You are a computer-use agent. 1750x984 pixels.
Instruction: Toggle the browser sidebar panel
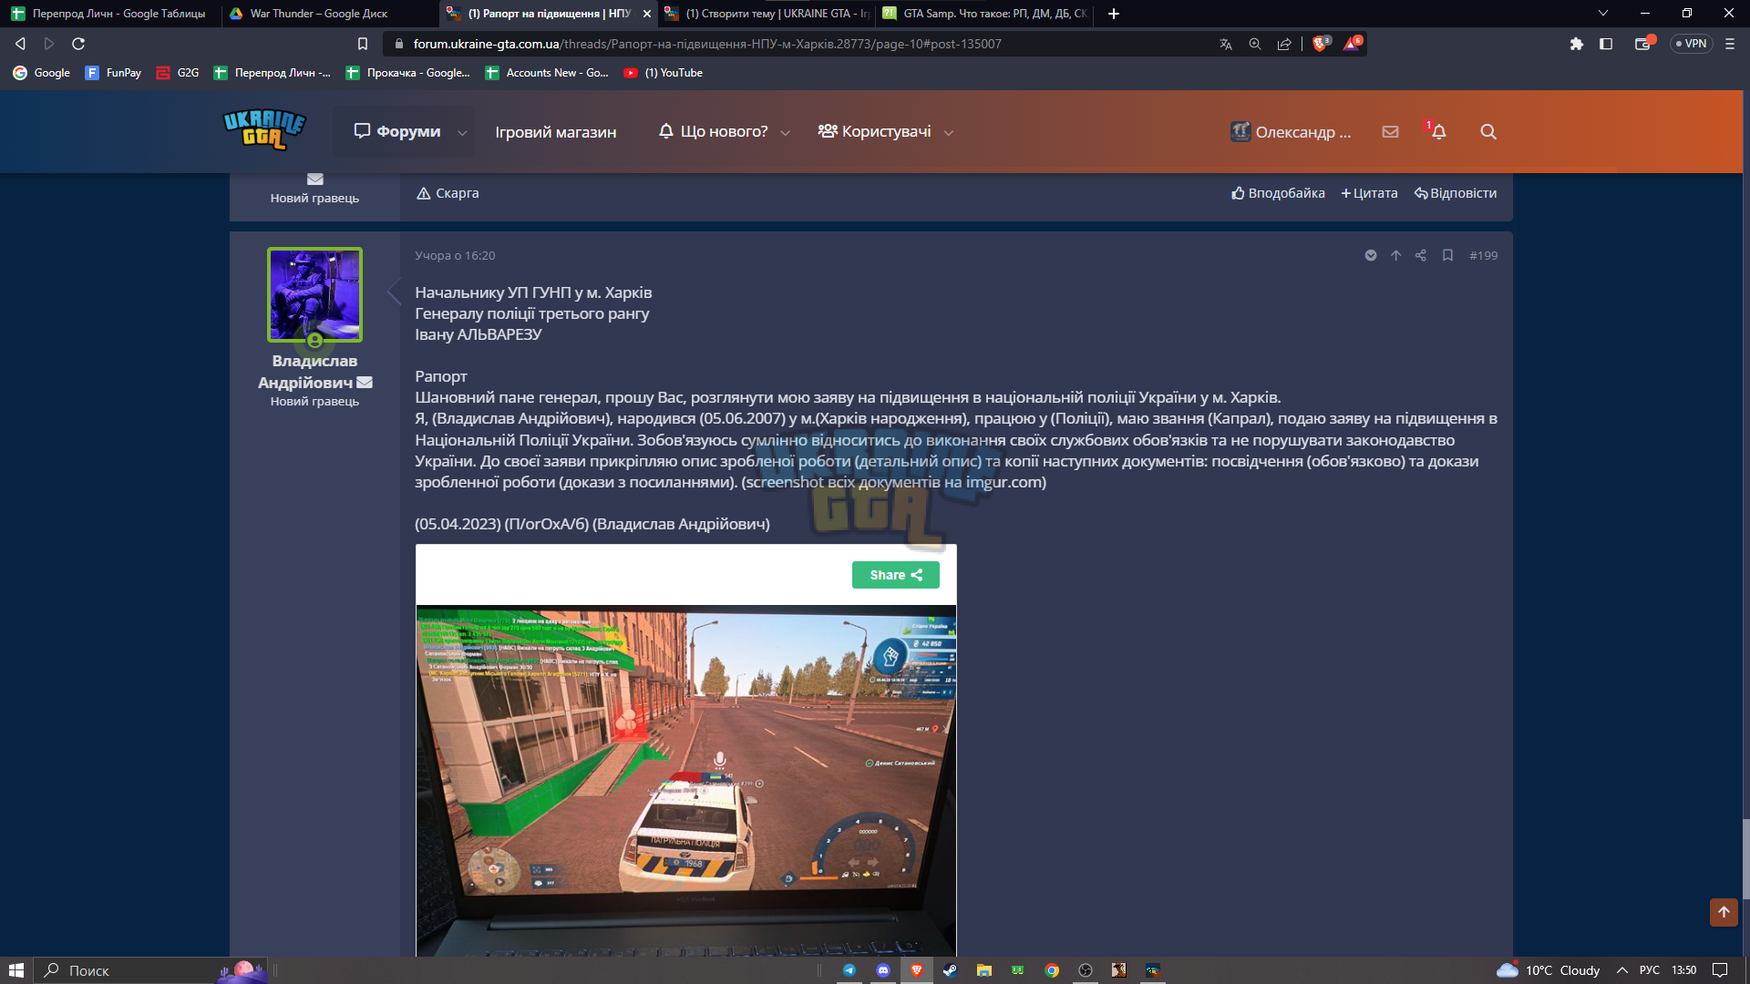pos(1606,44)
